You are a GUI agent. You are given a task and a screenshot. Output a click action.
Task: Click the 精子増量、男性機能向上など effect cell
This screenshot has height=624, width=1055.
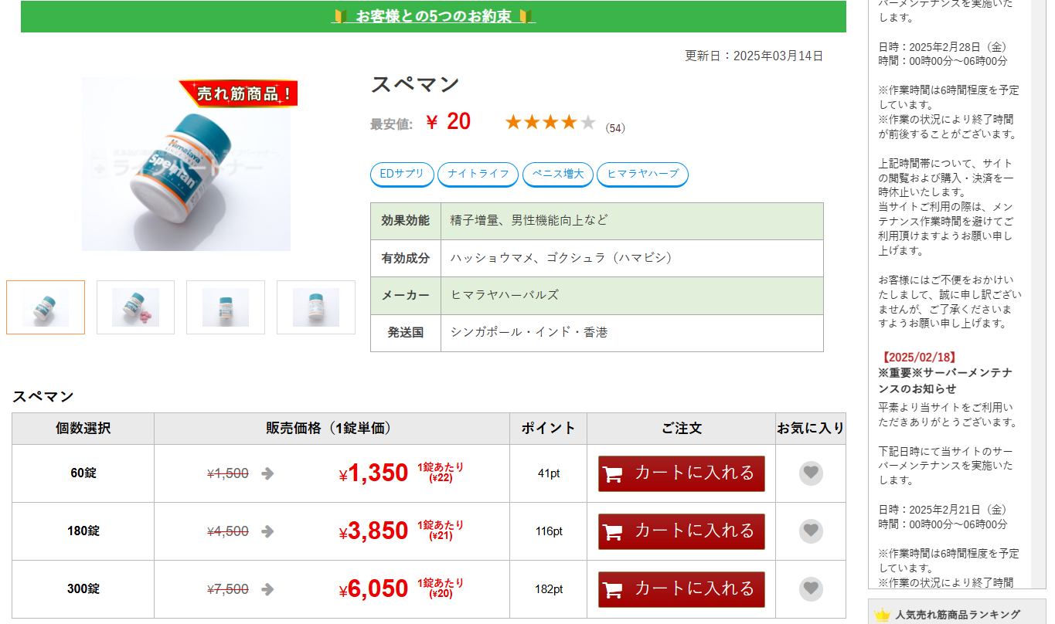[x=632, y=221]
